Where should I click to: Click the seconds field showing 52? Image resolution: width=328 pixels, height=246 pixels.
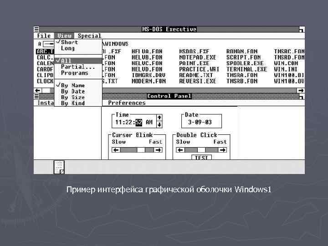pyautogui.click(x=138, y=122)
